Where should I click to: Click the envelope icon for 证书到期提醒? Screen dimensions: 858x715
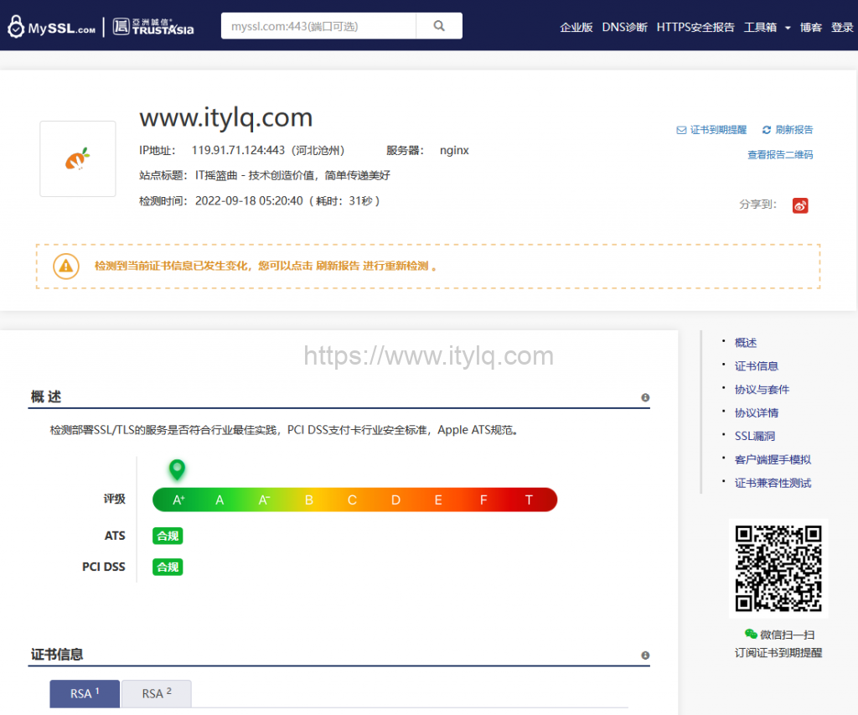pyautogui.click(x=682, y=129)
